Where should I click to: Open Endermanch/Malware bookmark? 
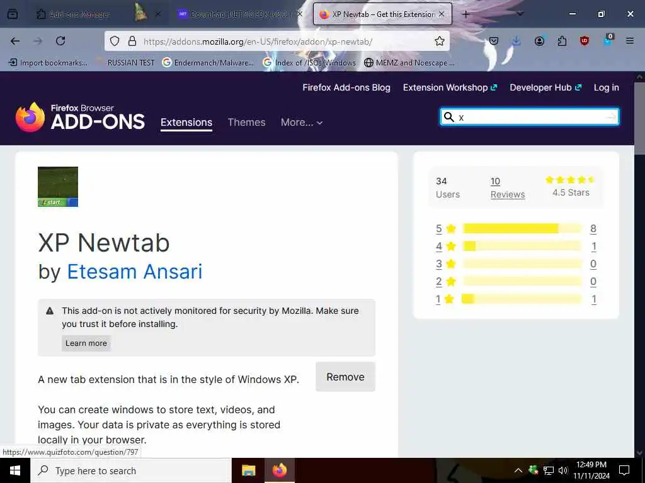coord(208,63)
